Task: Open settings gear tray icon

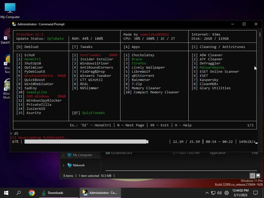Action: 227,193
